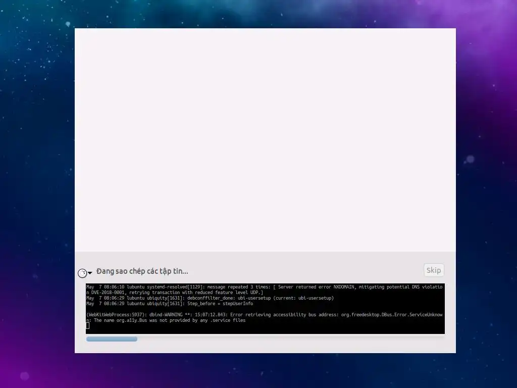Click the "Đang sao chép các tập tin..." status text
This screenshot has width=517, height=388.
click(x=142, y=271)
